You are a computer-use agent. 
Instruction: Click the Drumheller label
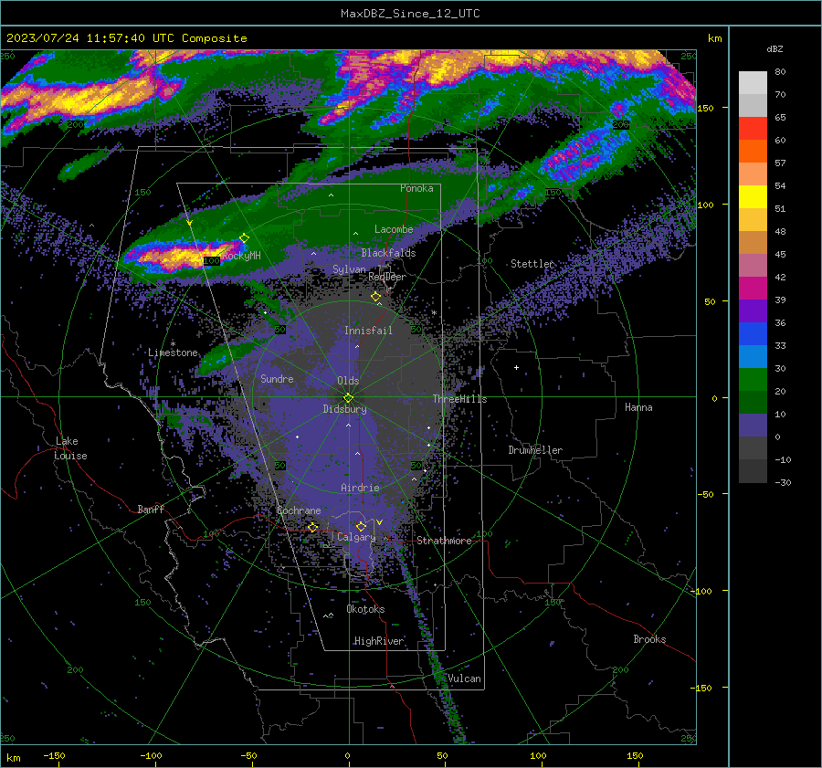(x=535, y=450)
